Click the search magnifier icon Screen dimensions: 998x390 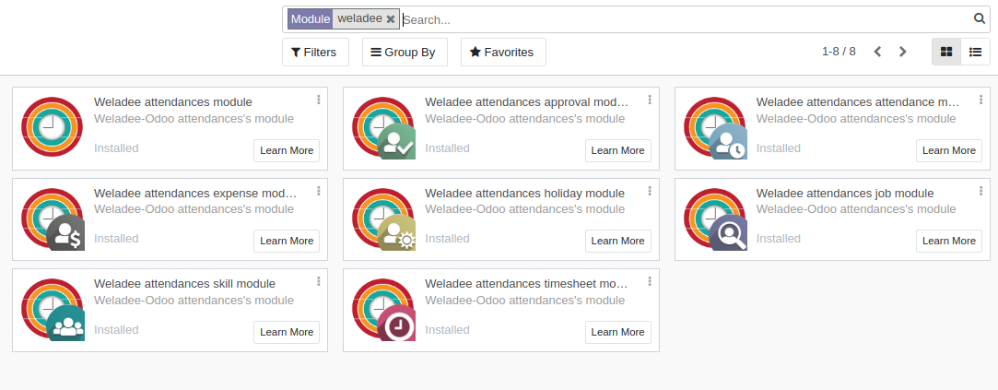coord(980,18)
